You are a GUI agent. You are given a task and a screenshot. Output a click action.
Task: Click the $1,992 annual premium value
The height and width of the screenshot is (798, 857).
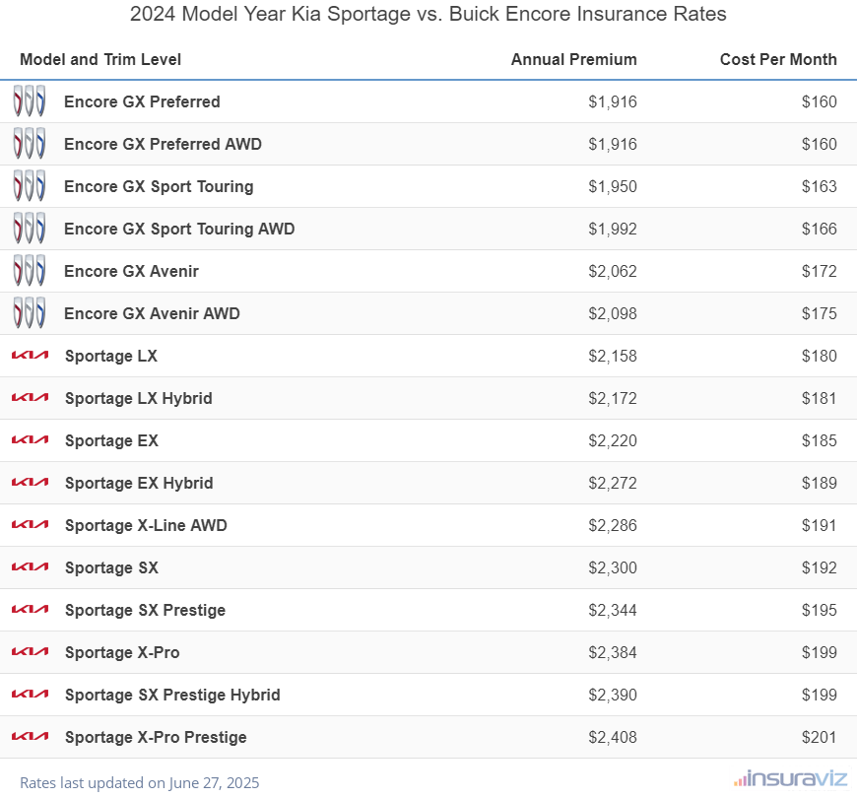coord(613,229)
